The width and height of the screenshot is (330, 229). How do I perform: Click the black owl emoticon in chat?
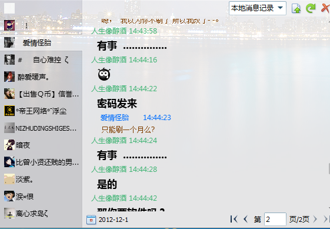pyautogui.click(x=104, y=74)
